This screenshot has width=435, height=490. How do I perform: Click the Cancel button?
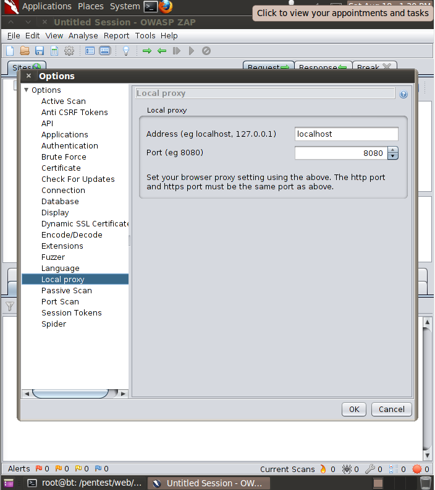tap(391, 409)
